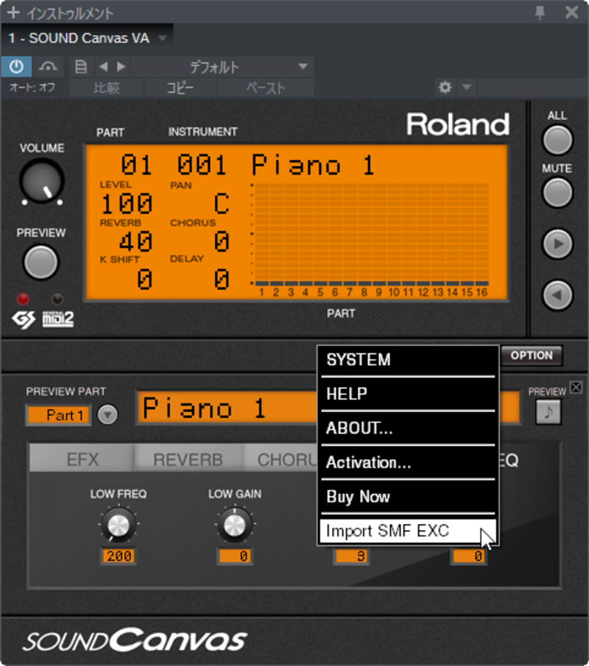This screenshot has height=666, width=589.
Task: Select HELP from the option menu
Action: [408, 394]
